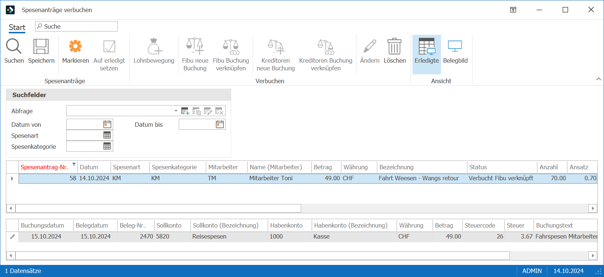Click the Status column header
Viewport: 604px width, 277px height.
point(502,167)
